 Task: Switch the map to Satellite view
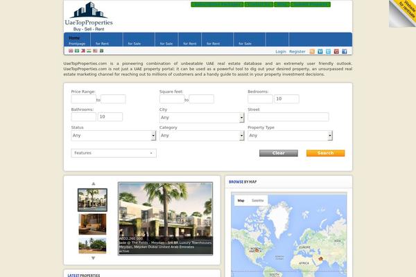pyautogui.click(x=258, y=200)
